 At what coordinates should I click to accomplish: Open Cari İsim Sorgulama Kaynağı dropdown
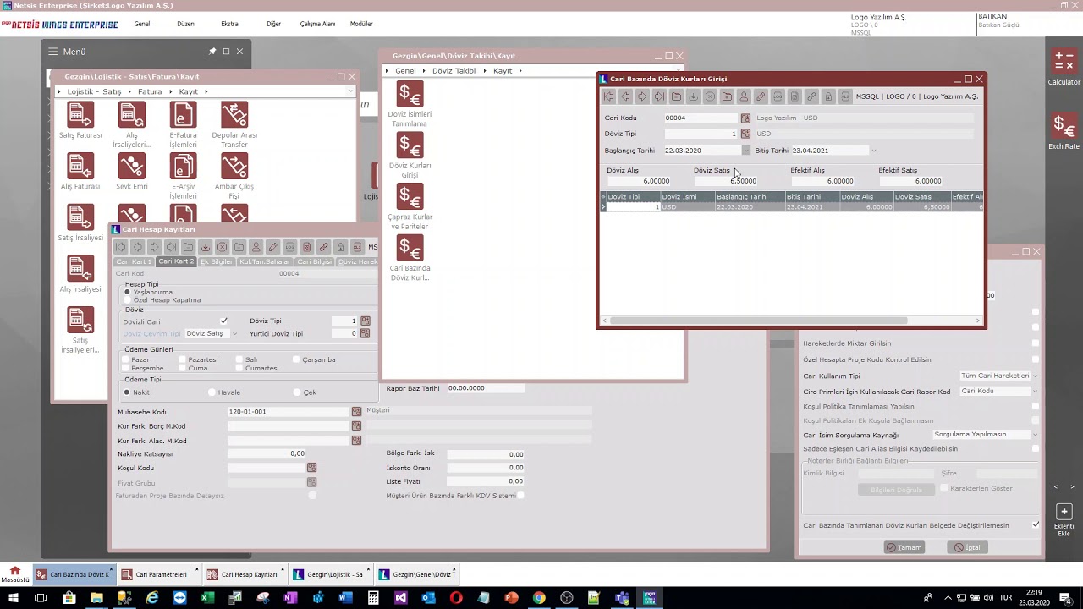[1035, 435]
